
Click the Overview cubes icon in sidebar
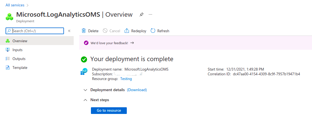[8, 41]
